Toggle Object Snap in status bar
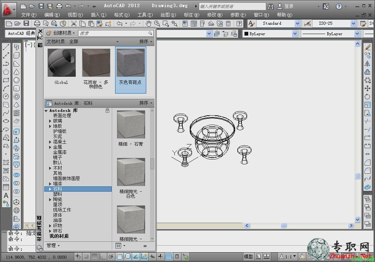The image size is (375, 262). tap(119, 256)
